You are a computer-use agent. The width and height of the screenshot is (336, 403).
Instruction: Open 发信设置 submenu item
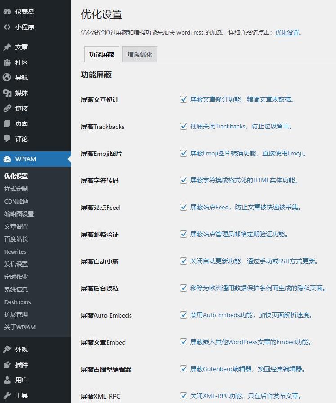coord(16,264)
